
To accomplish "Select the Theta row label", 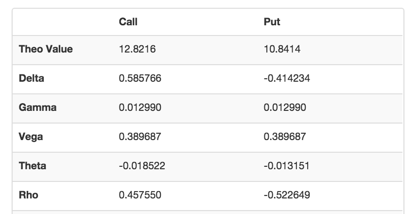I will (x=33, y=166).
